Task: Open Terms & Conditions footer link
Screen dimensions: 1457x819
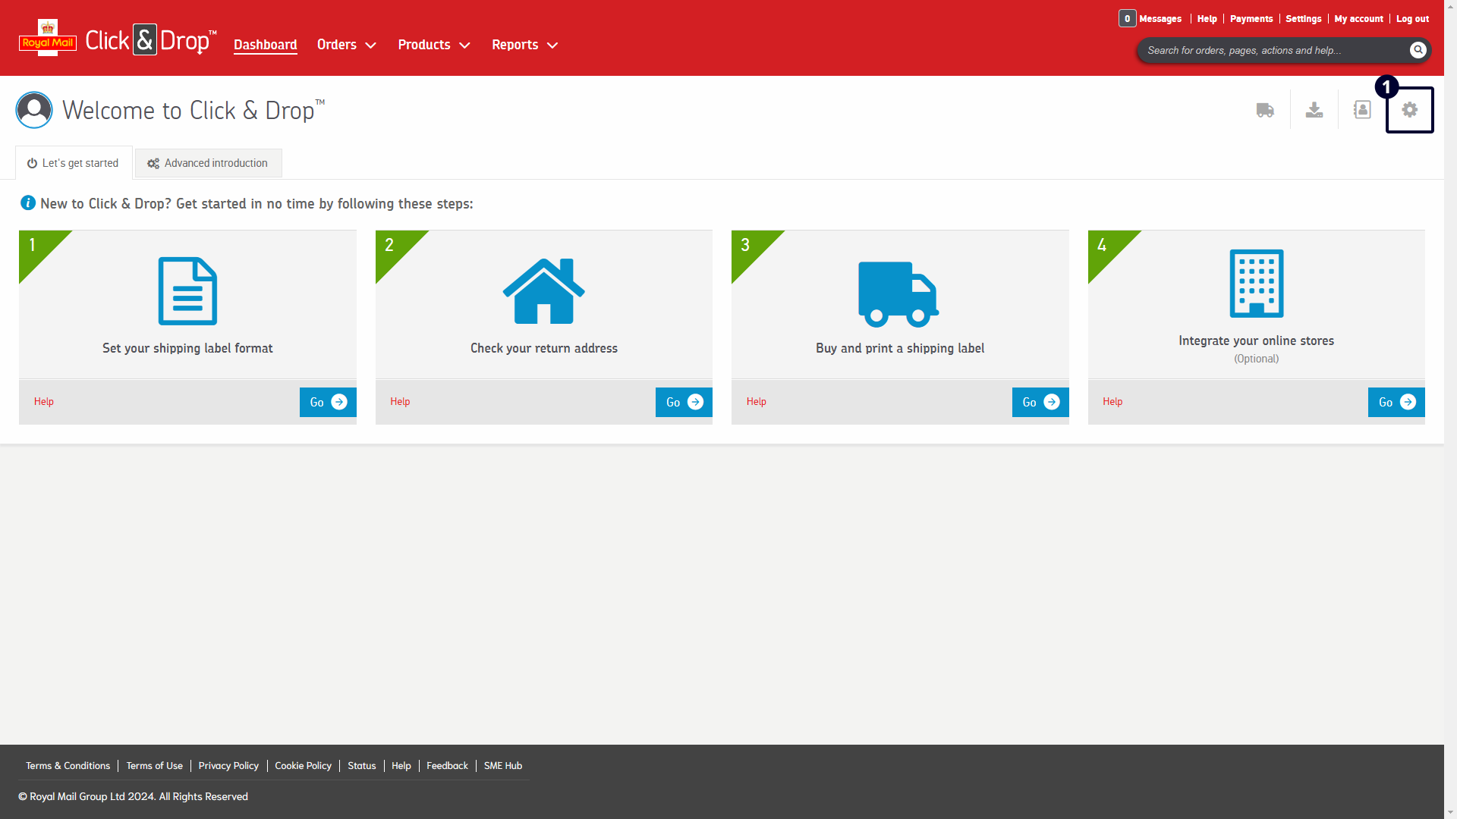Action: (68, 766)
